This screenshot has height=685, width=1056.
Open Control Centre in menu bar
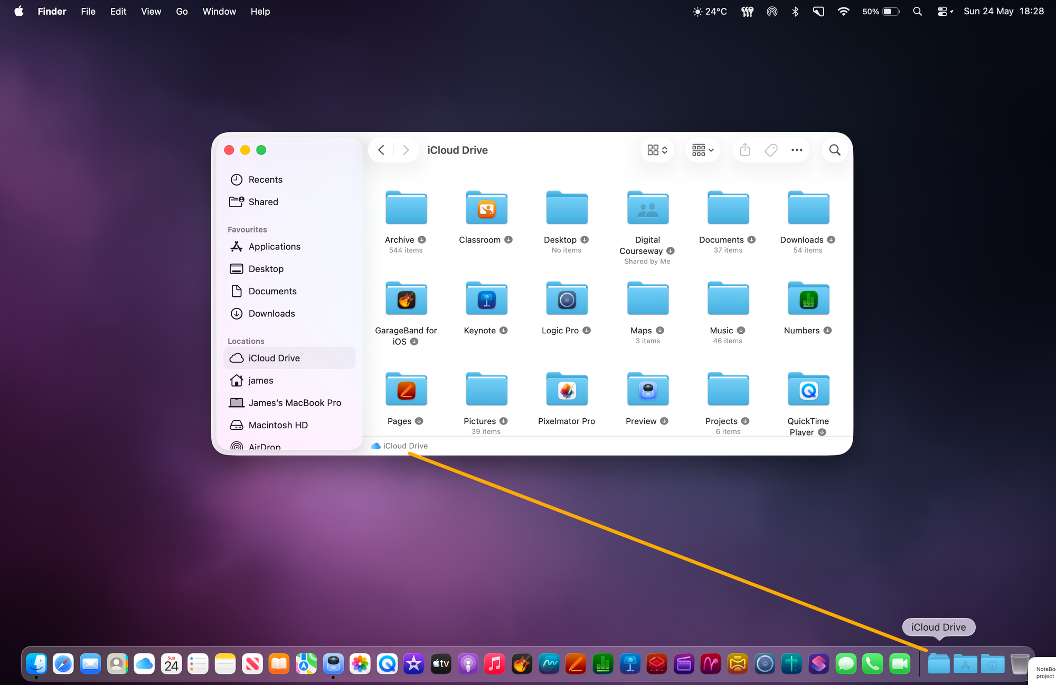pos(944,12)
